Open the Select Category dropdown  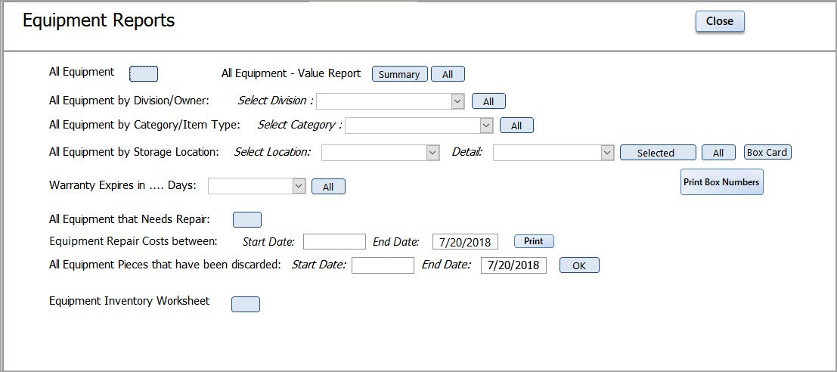[x=486, y=126]
